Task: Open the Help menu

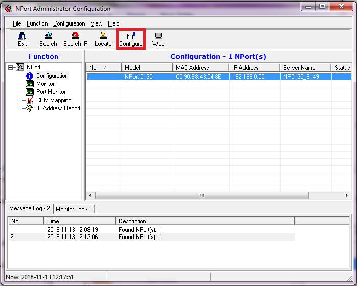Action: point(114,23)
